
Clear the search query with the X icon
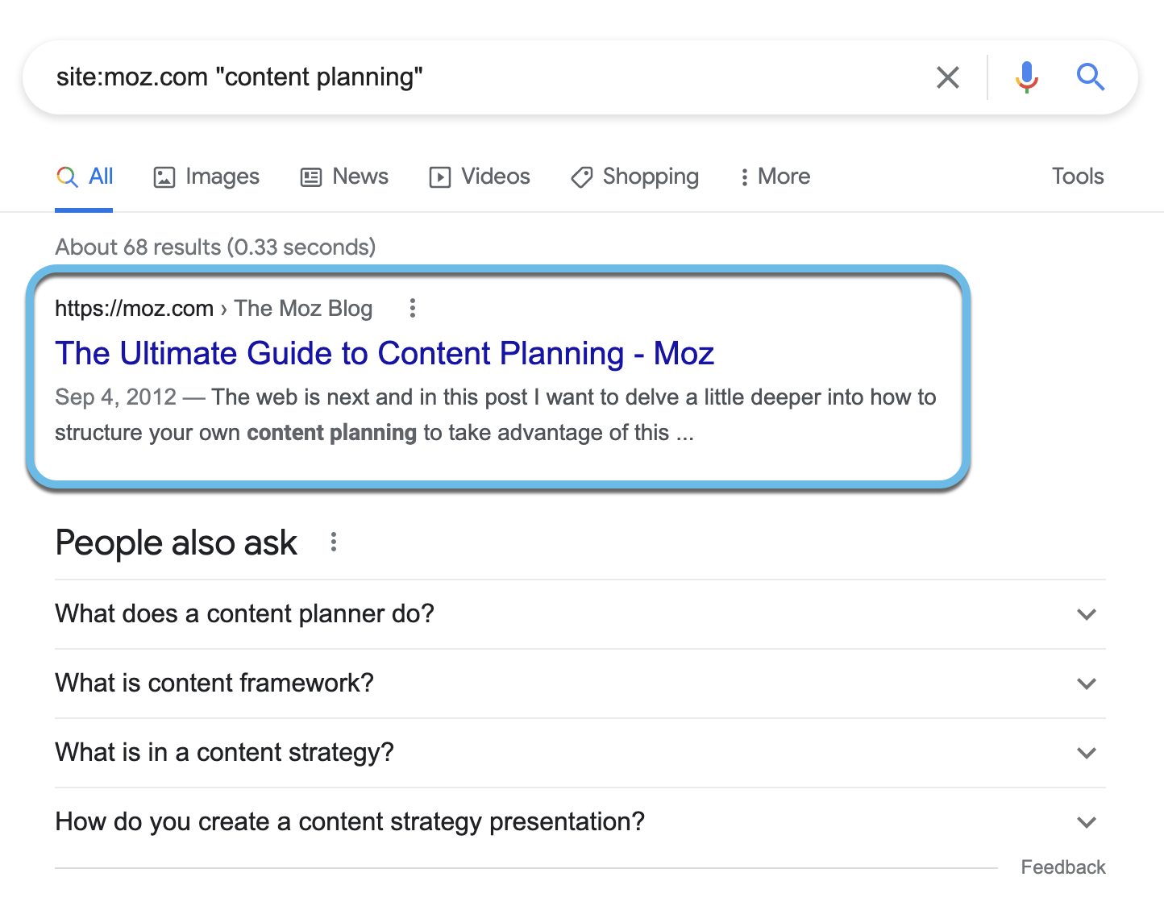pyautogui.click(x=948, y=77)
